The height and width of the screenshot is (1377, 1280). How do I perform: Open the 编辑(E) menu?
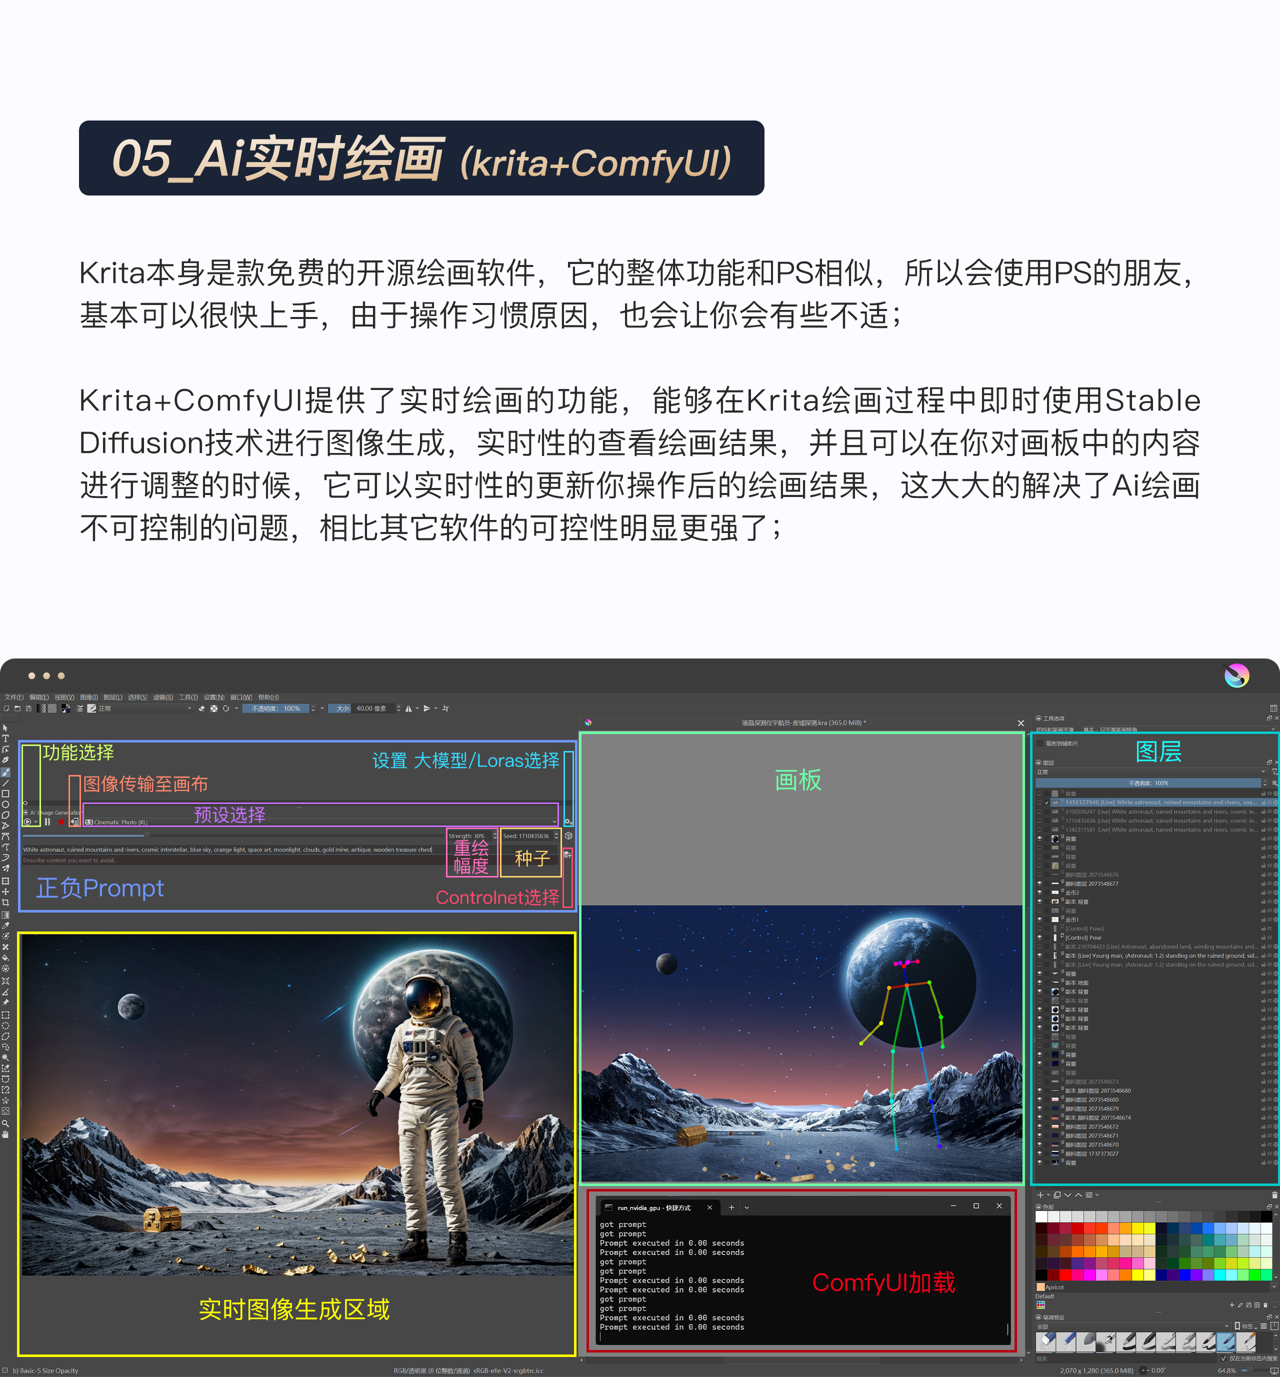coord(39,697)
